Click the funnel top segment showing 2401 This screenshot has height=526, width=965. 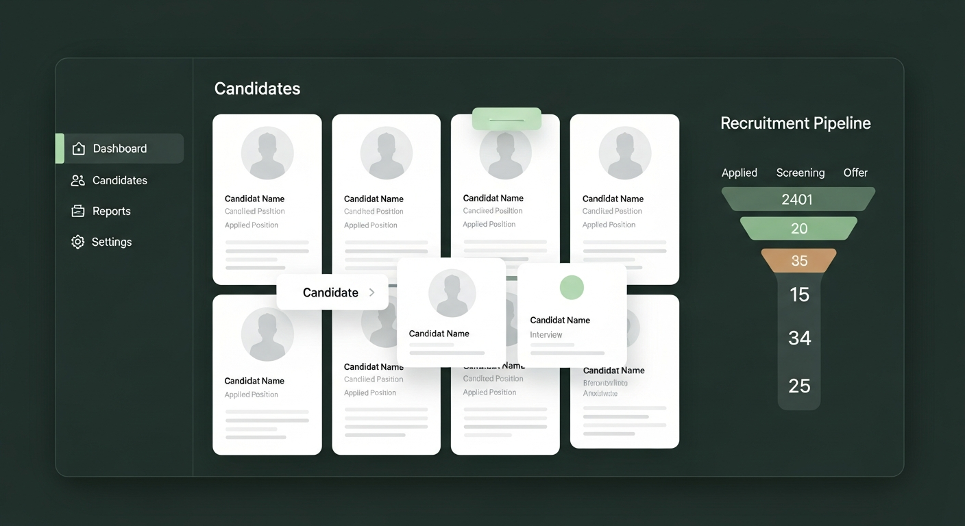[x=797, y=199]
